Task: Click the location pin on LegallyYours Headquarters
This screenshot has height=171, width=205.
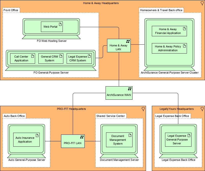Action: click(202, 109)
